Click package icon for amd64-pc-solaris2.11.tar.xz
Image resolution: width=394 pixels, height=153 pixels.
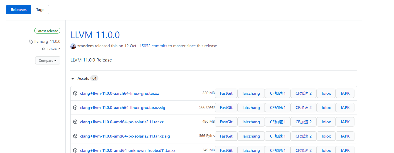[75, 122]
